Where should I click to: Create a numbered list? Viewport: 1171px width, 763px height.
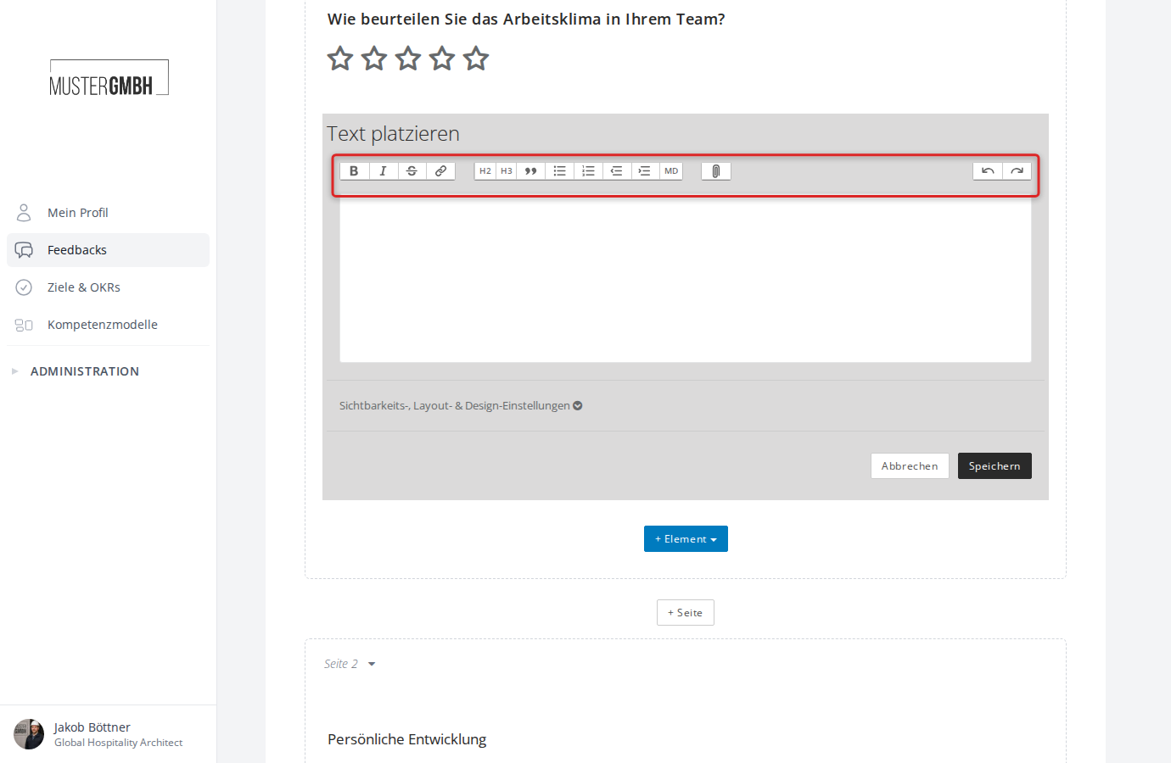coord(588,171)
